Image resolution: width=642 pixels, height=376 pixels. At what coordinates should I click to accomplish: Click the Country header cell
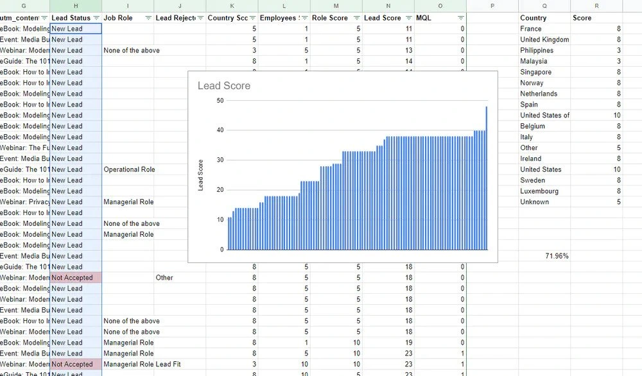coord(544,18)
